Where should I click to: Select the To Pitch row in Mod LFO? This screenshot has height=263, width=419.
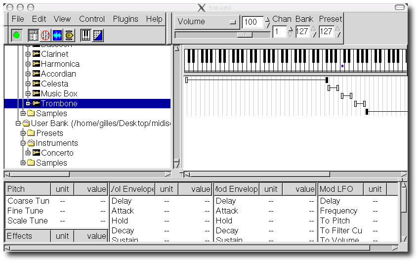[x=358, y=221]
